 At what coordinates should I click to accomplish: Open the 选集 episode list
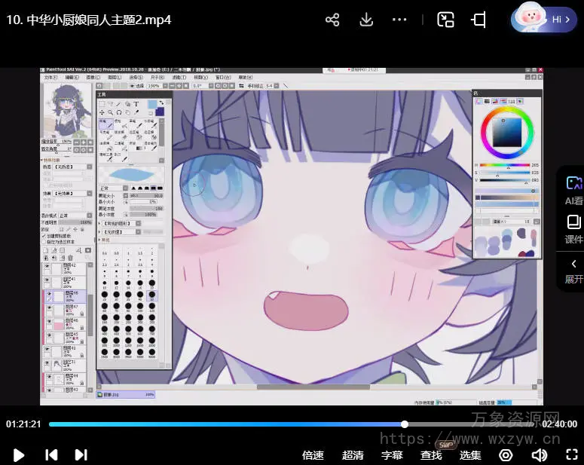click(470, 454)
